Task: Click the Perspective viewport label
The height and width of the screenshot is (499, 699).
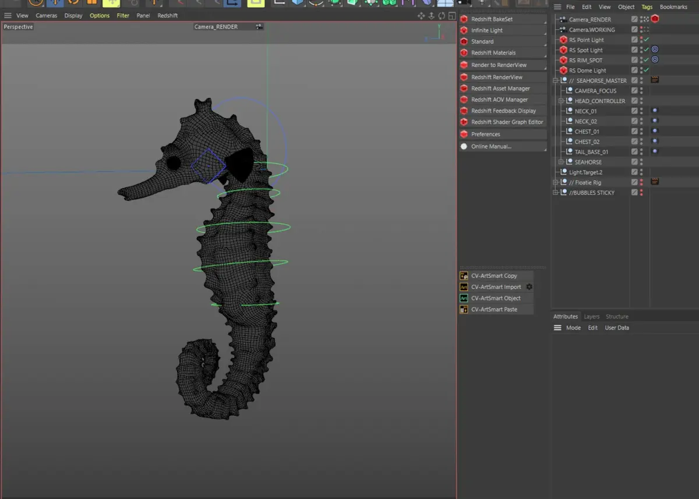Action: tap(18, 27)
